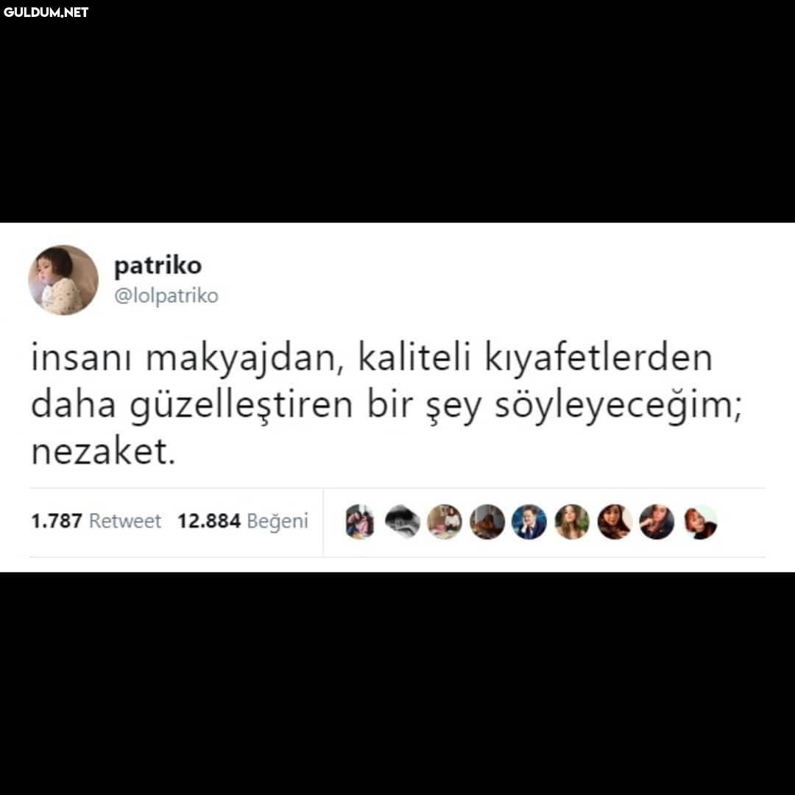
Task: Select the third liker avatar with beige tones
Action: pyautogui.click(x=445, y=522)
